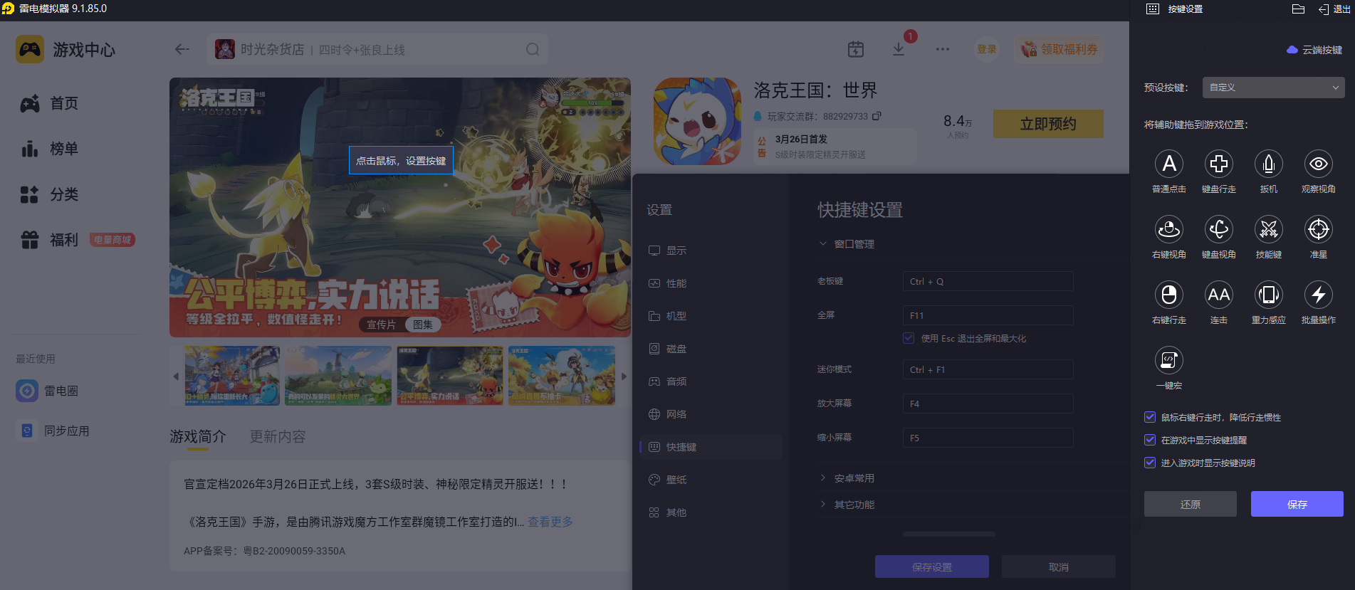Toggle 使用 Esc 退出全屏和最大化 checkbox

pyautogui.click(x=909, y=338)
